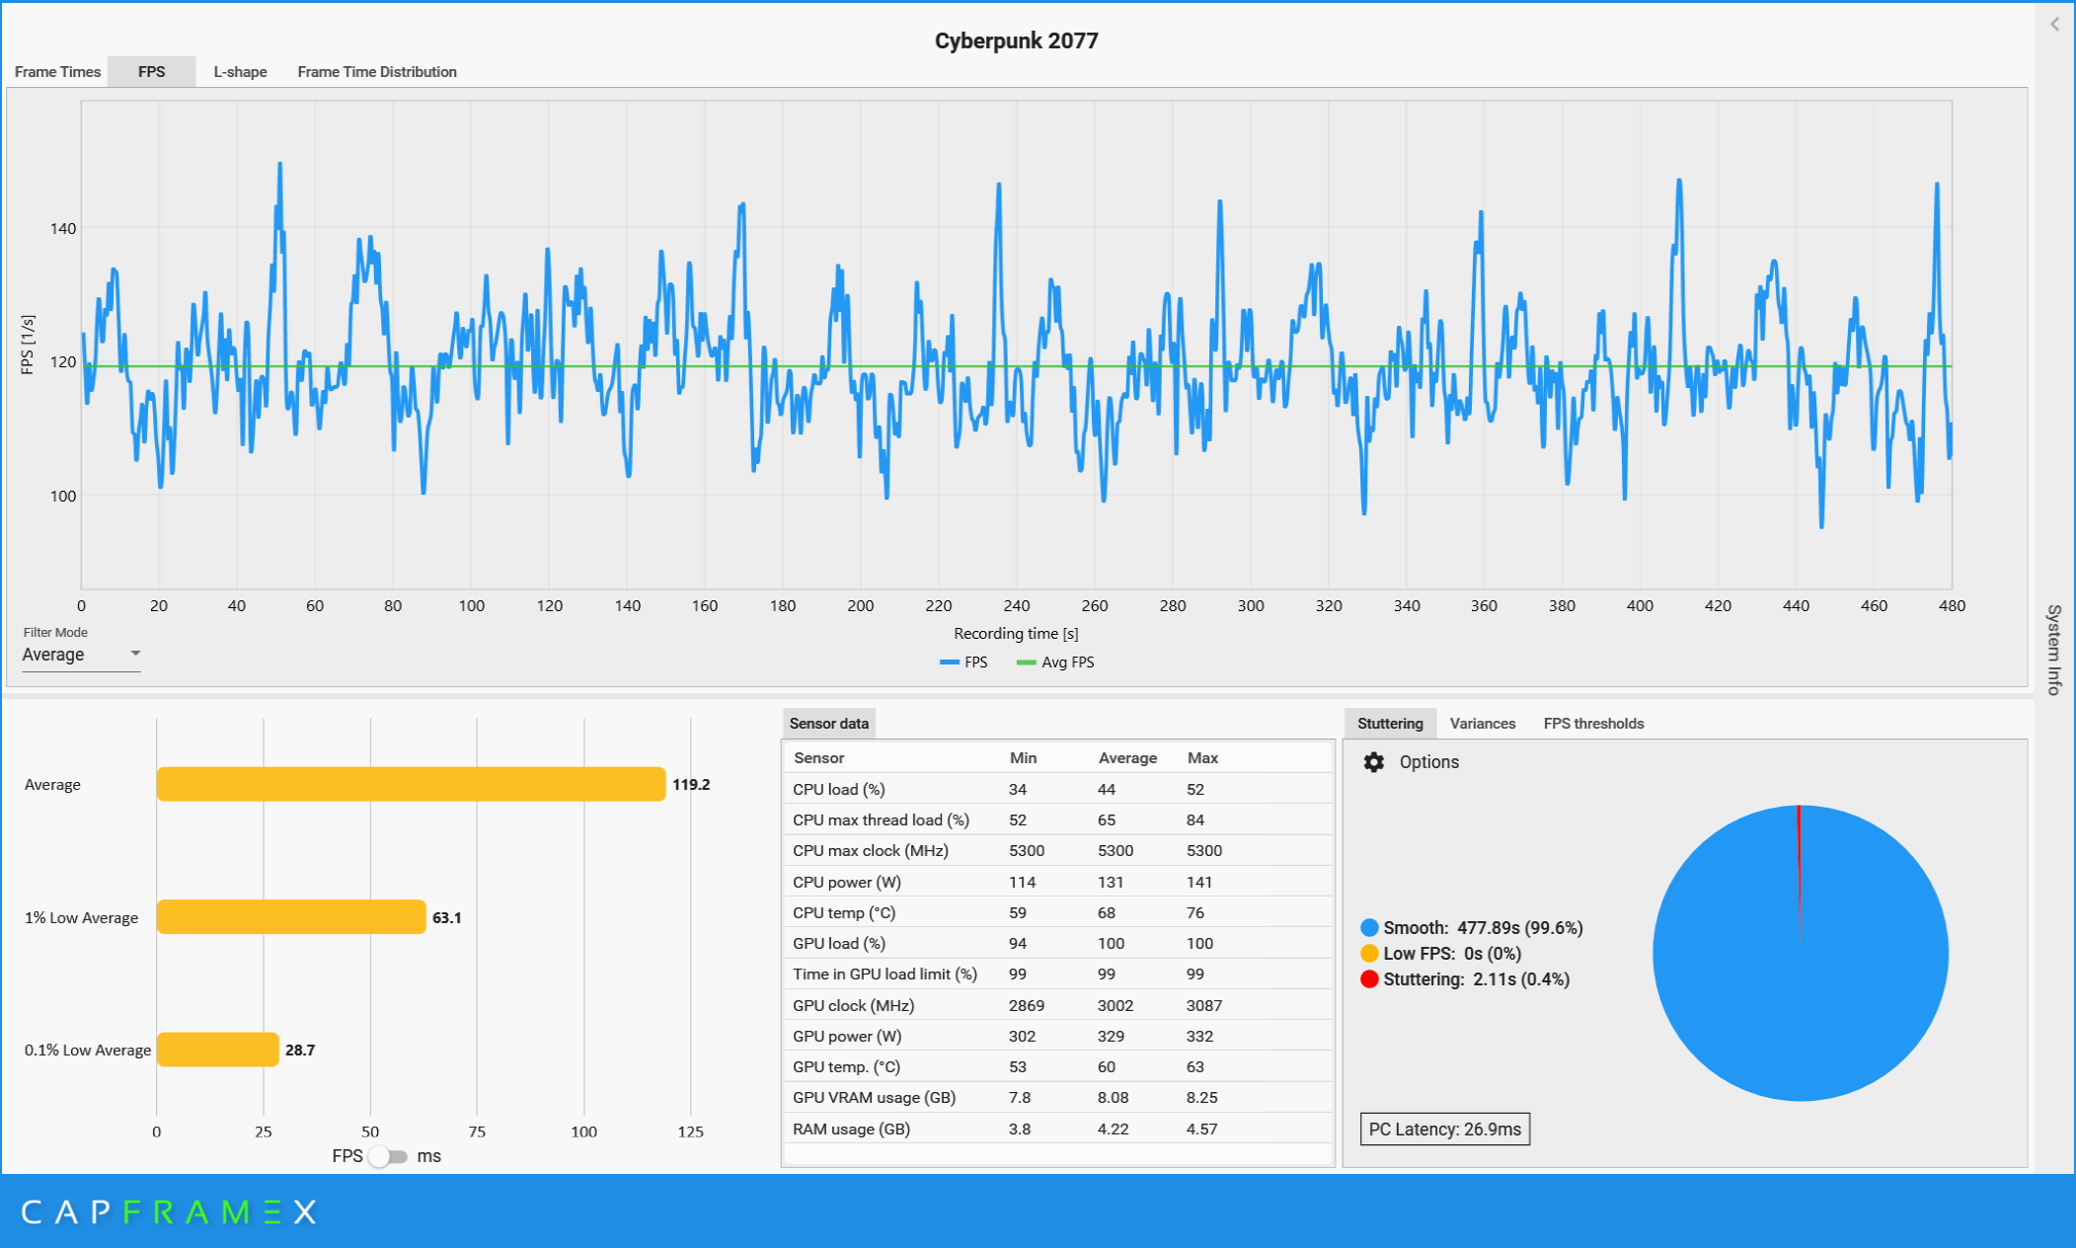The height and width of the screenshot is (1248, 2076).
Task: Open the L-shape tab
Action: (x=240, y=72)
